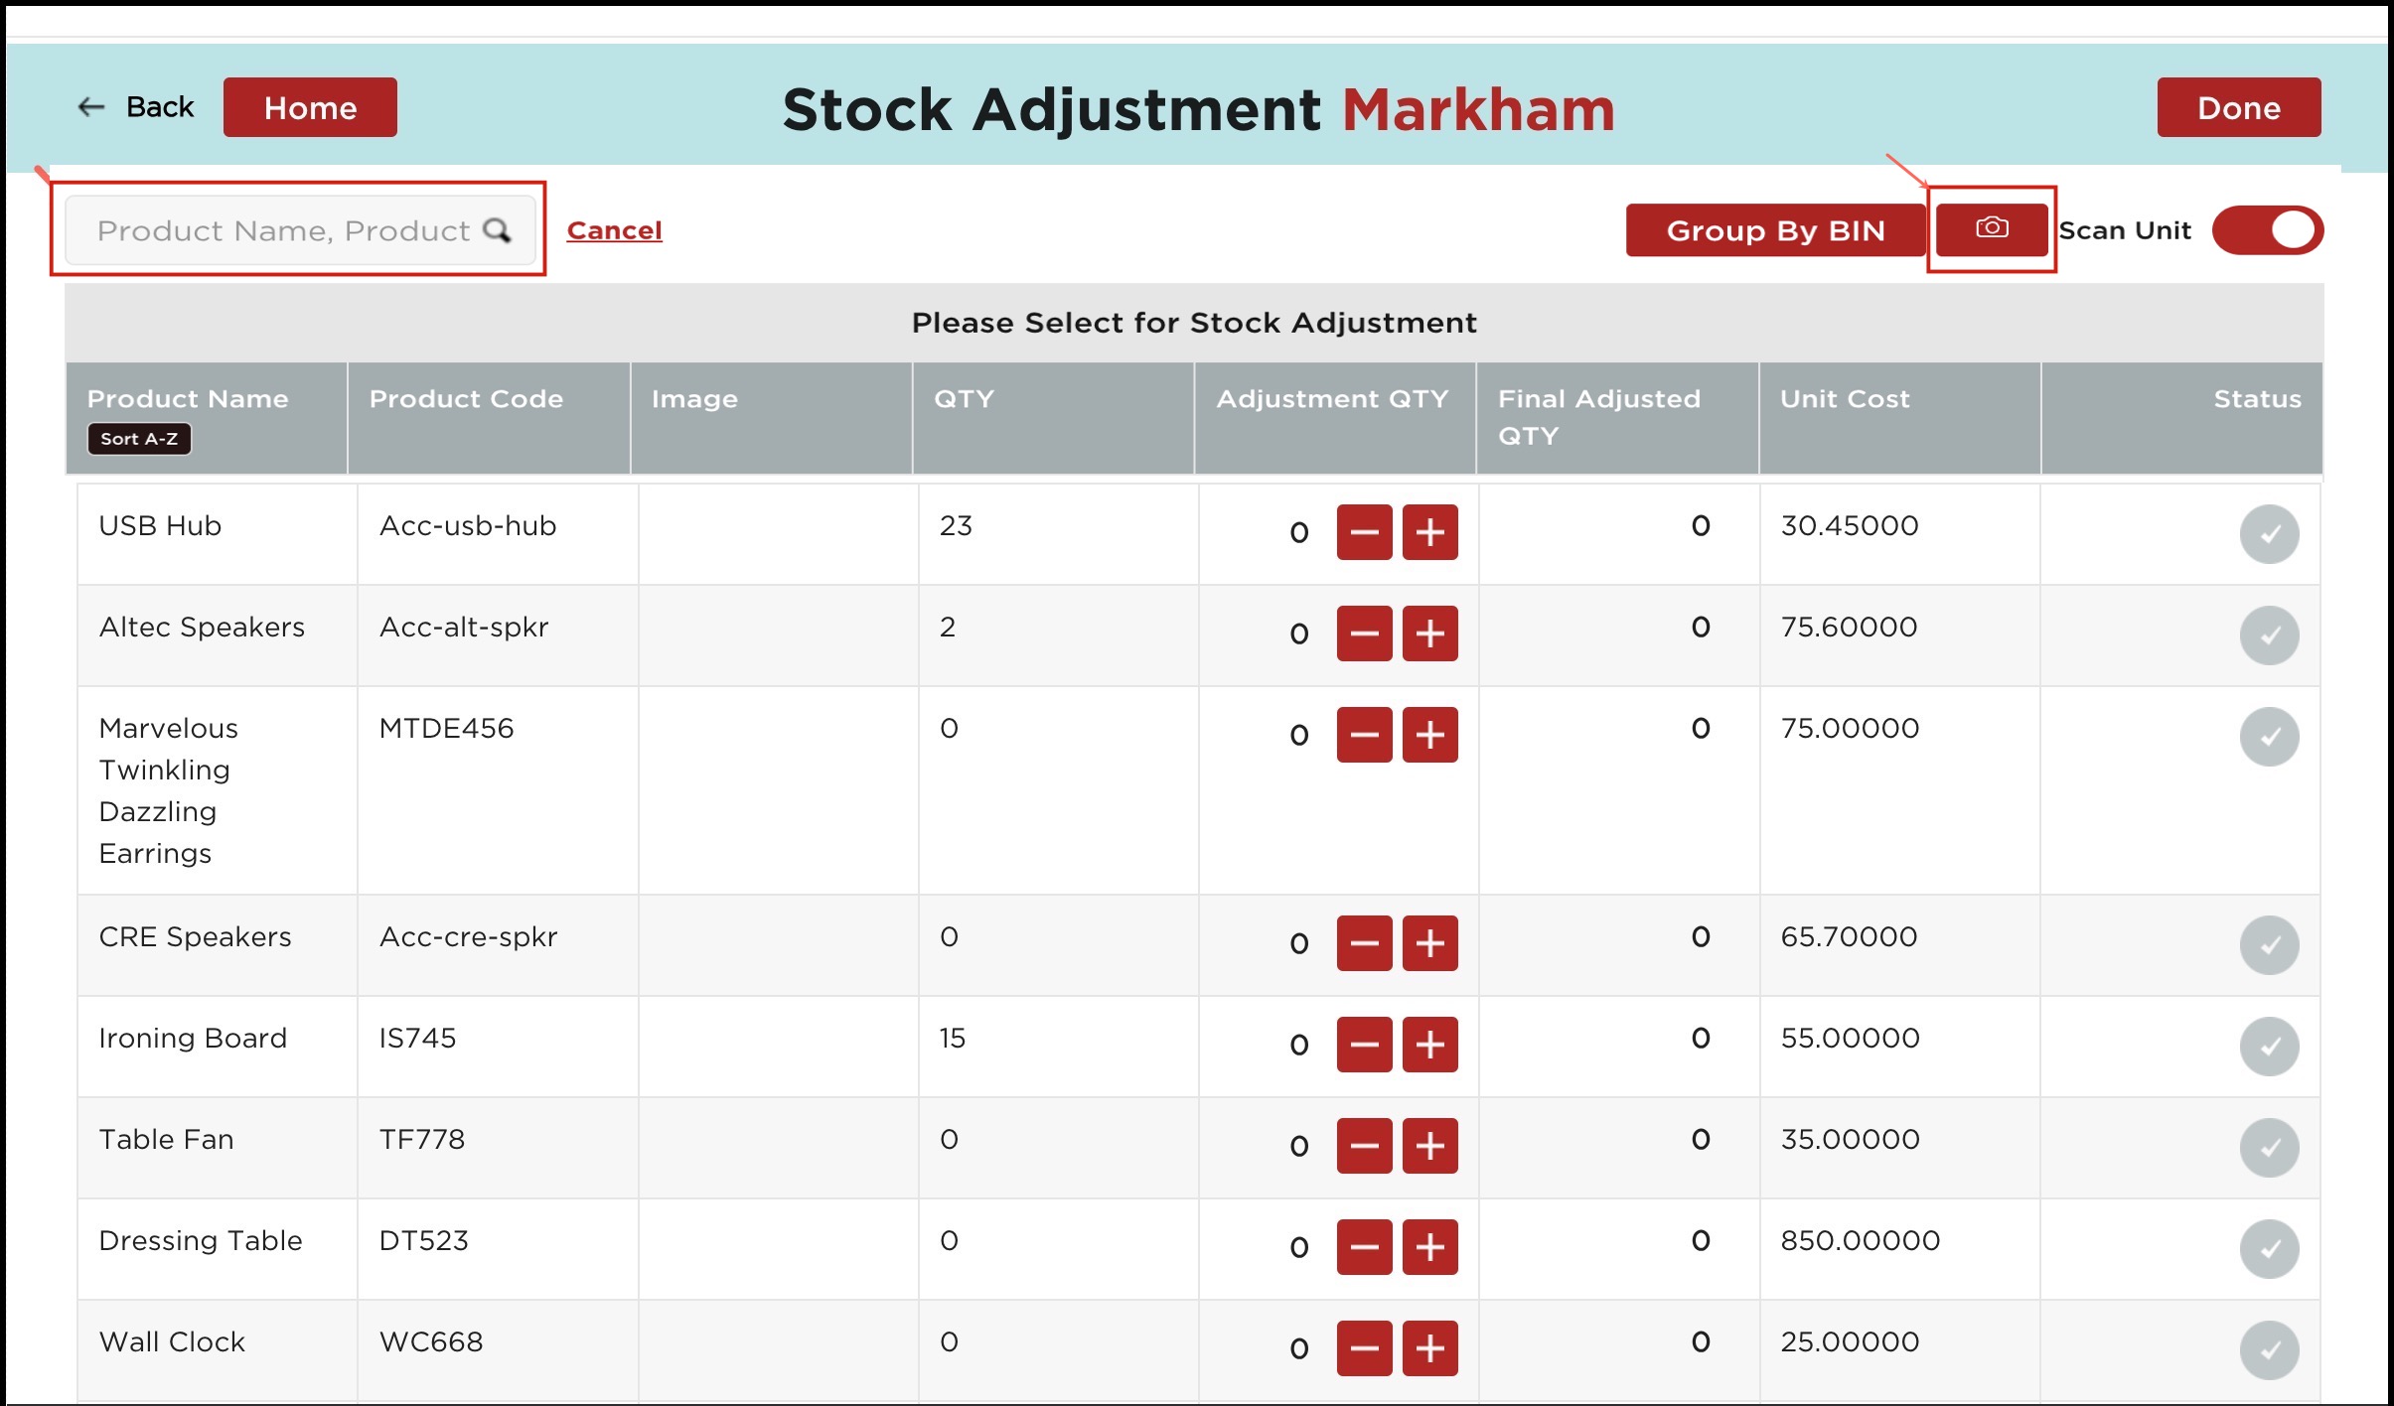Click plus button for Ironing Board

1428,1045
